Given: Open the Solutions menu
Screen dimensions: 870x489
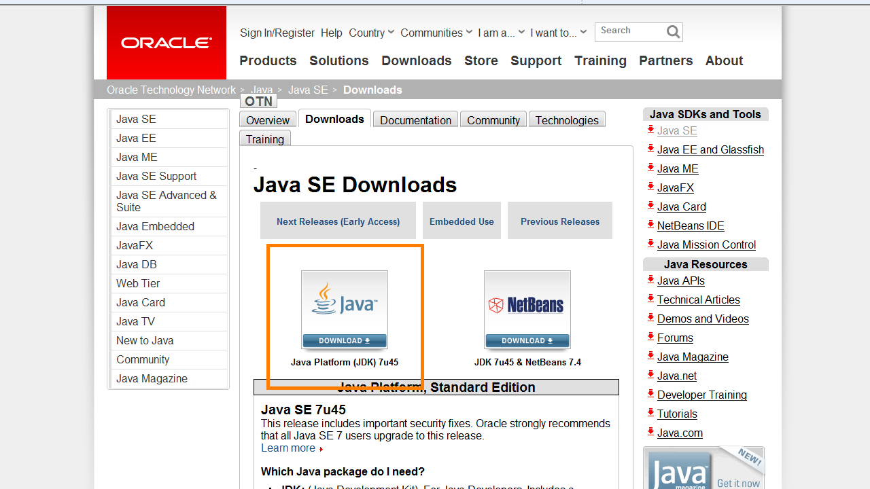Looking at the screenshot, I should click(339, 60).
